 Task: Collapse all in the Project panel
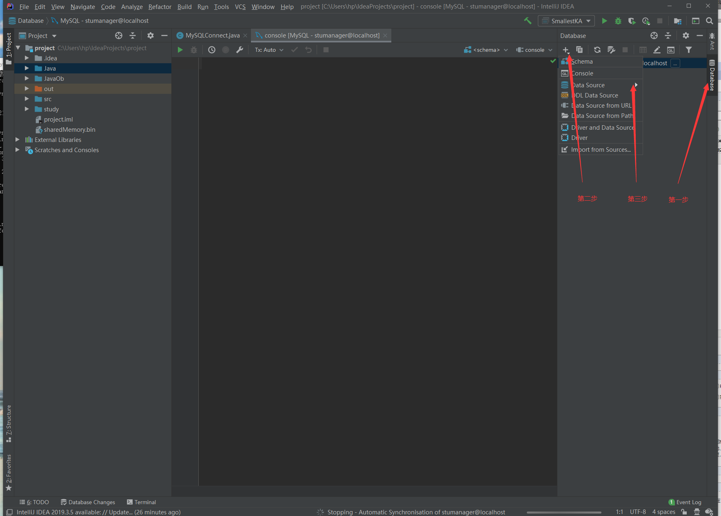133,35
